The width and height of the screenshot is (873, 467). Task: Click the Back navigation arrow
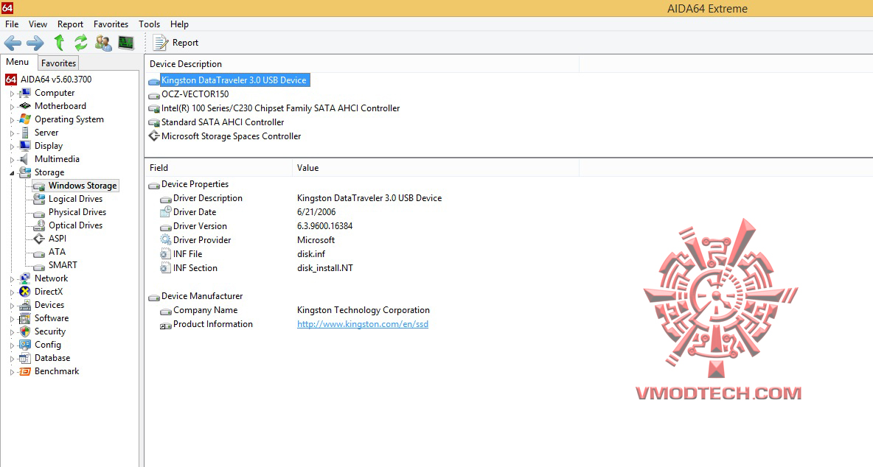(13, 43)
